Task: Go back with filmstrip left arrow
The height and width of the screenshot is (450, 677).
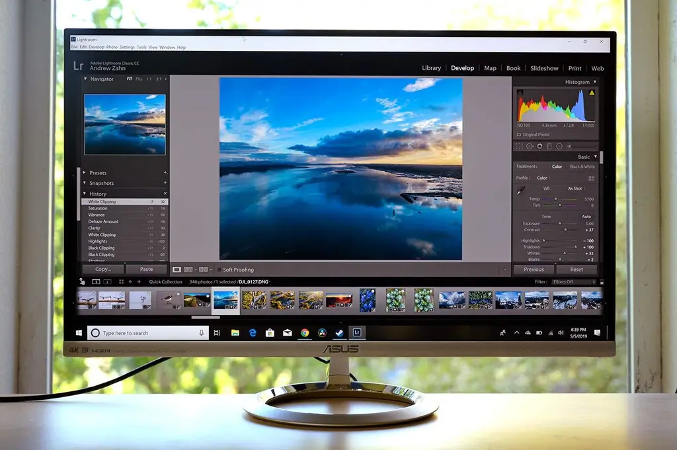Action: (x=130, y=281)
